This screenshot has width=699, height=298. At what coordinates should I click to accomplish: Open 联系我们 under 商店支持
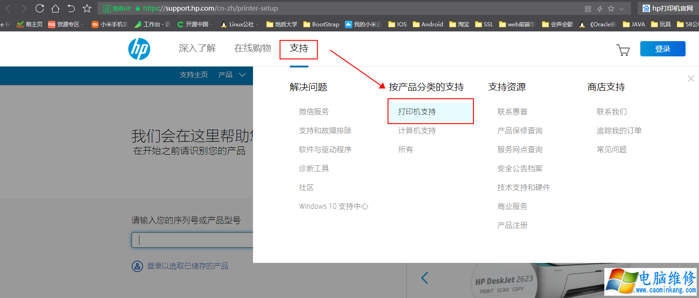[612, 112]
